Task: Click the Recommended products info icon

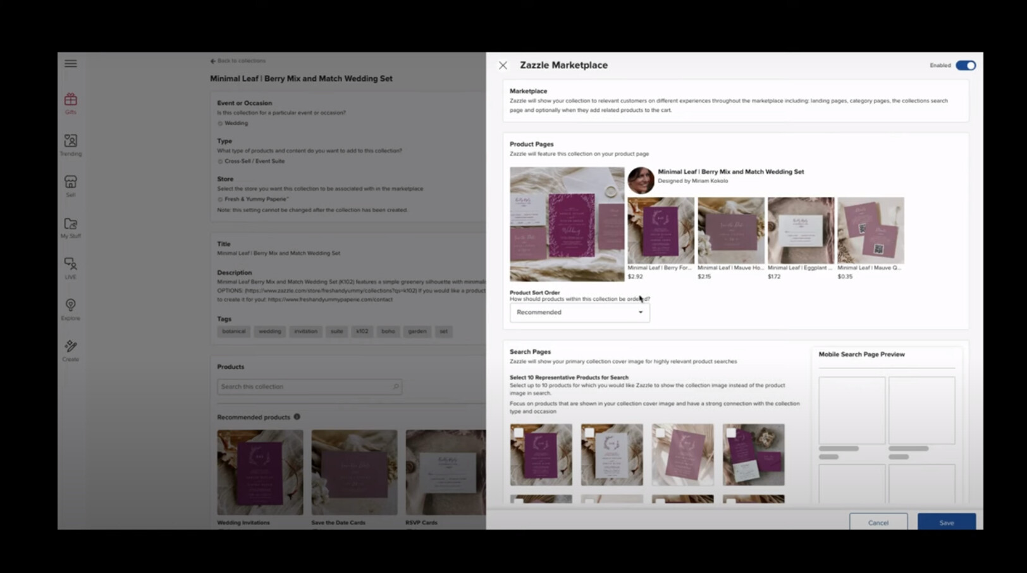Action: (297, 417)
